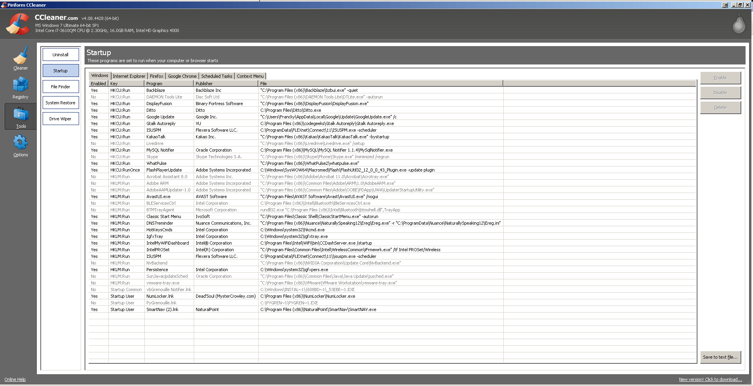Select the DisplayFusion startup entry
753x386 pixels.
click(x=392, y=104)
